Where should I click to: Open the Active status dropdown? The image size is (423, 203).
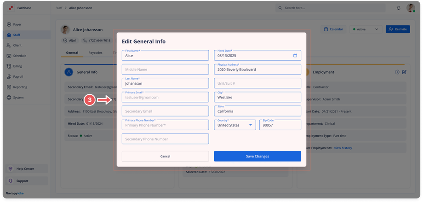click(x=366, y=29)
